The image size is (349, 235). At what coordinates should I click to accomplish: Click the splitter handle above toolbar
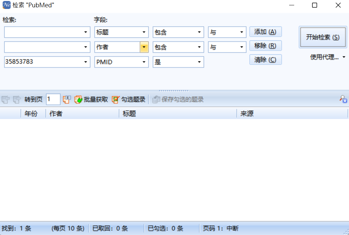point(174,91)
